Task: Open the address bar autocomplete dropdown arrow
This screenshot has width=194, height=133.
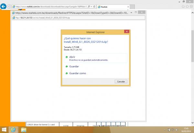Action: click(92, 6)
